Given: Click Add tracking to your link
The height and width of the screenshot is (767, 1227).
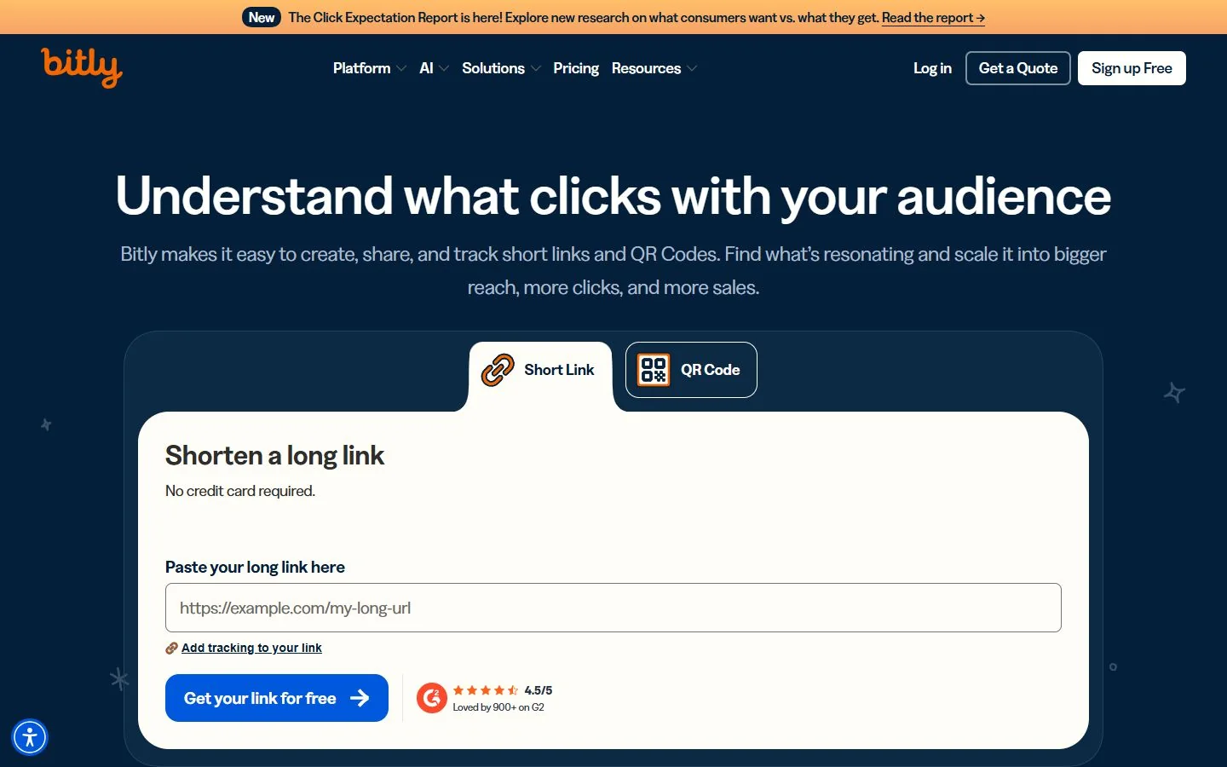Looking at the screenshot, I should coord(251,648).
